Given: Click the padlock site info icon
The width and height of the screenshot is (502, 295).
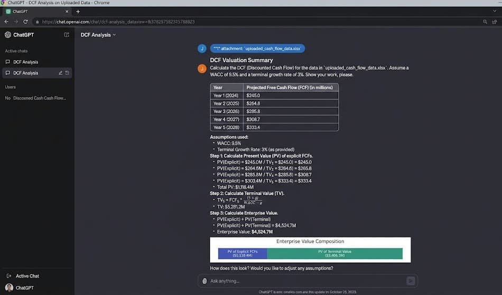Looking at the screenshot, I should pyautogui.click(x=37, y=22).
